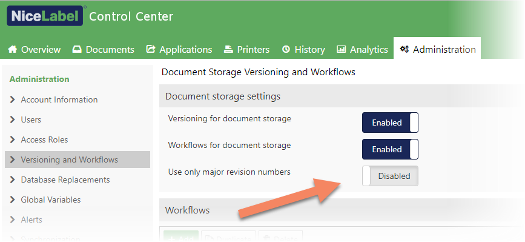Click the Applications share icon

pyautogui.click(x=151, y=49)
